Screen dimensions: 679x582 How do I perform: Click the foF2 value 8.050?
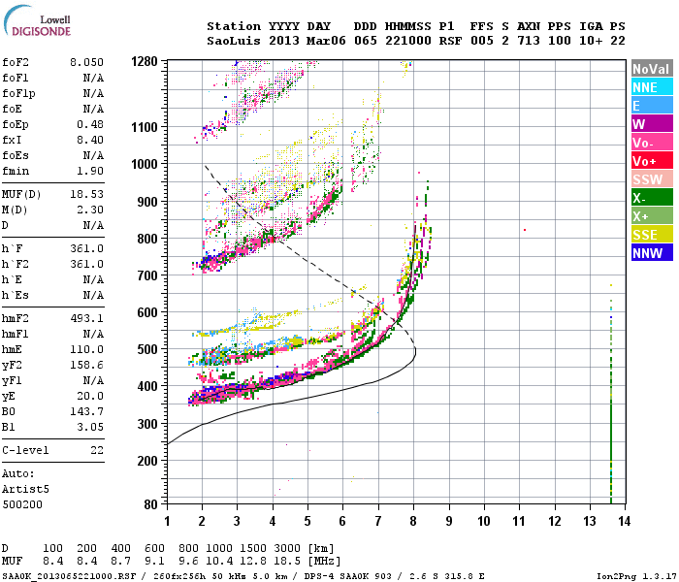(86, 62)
